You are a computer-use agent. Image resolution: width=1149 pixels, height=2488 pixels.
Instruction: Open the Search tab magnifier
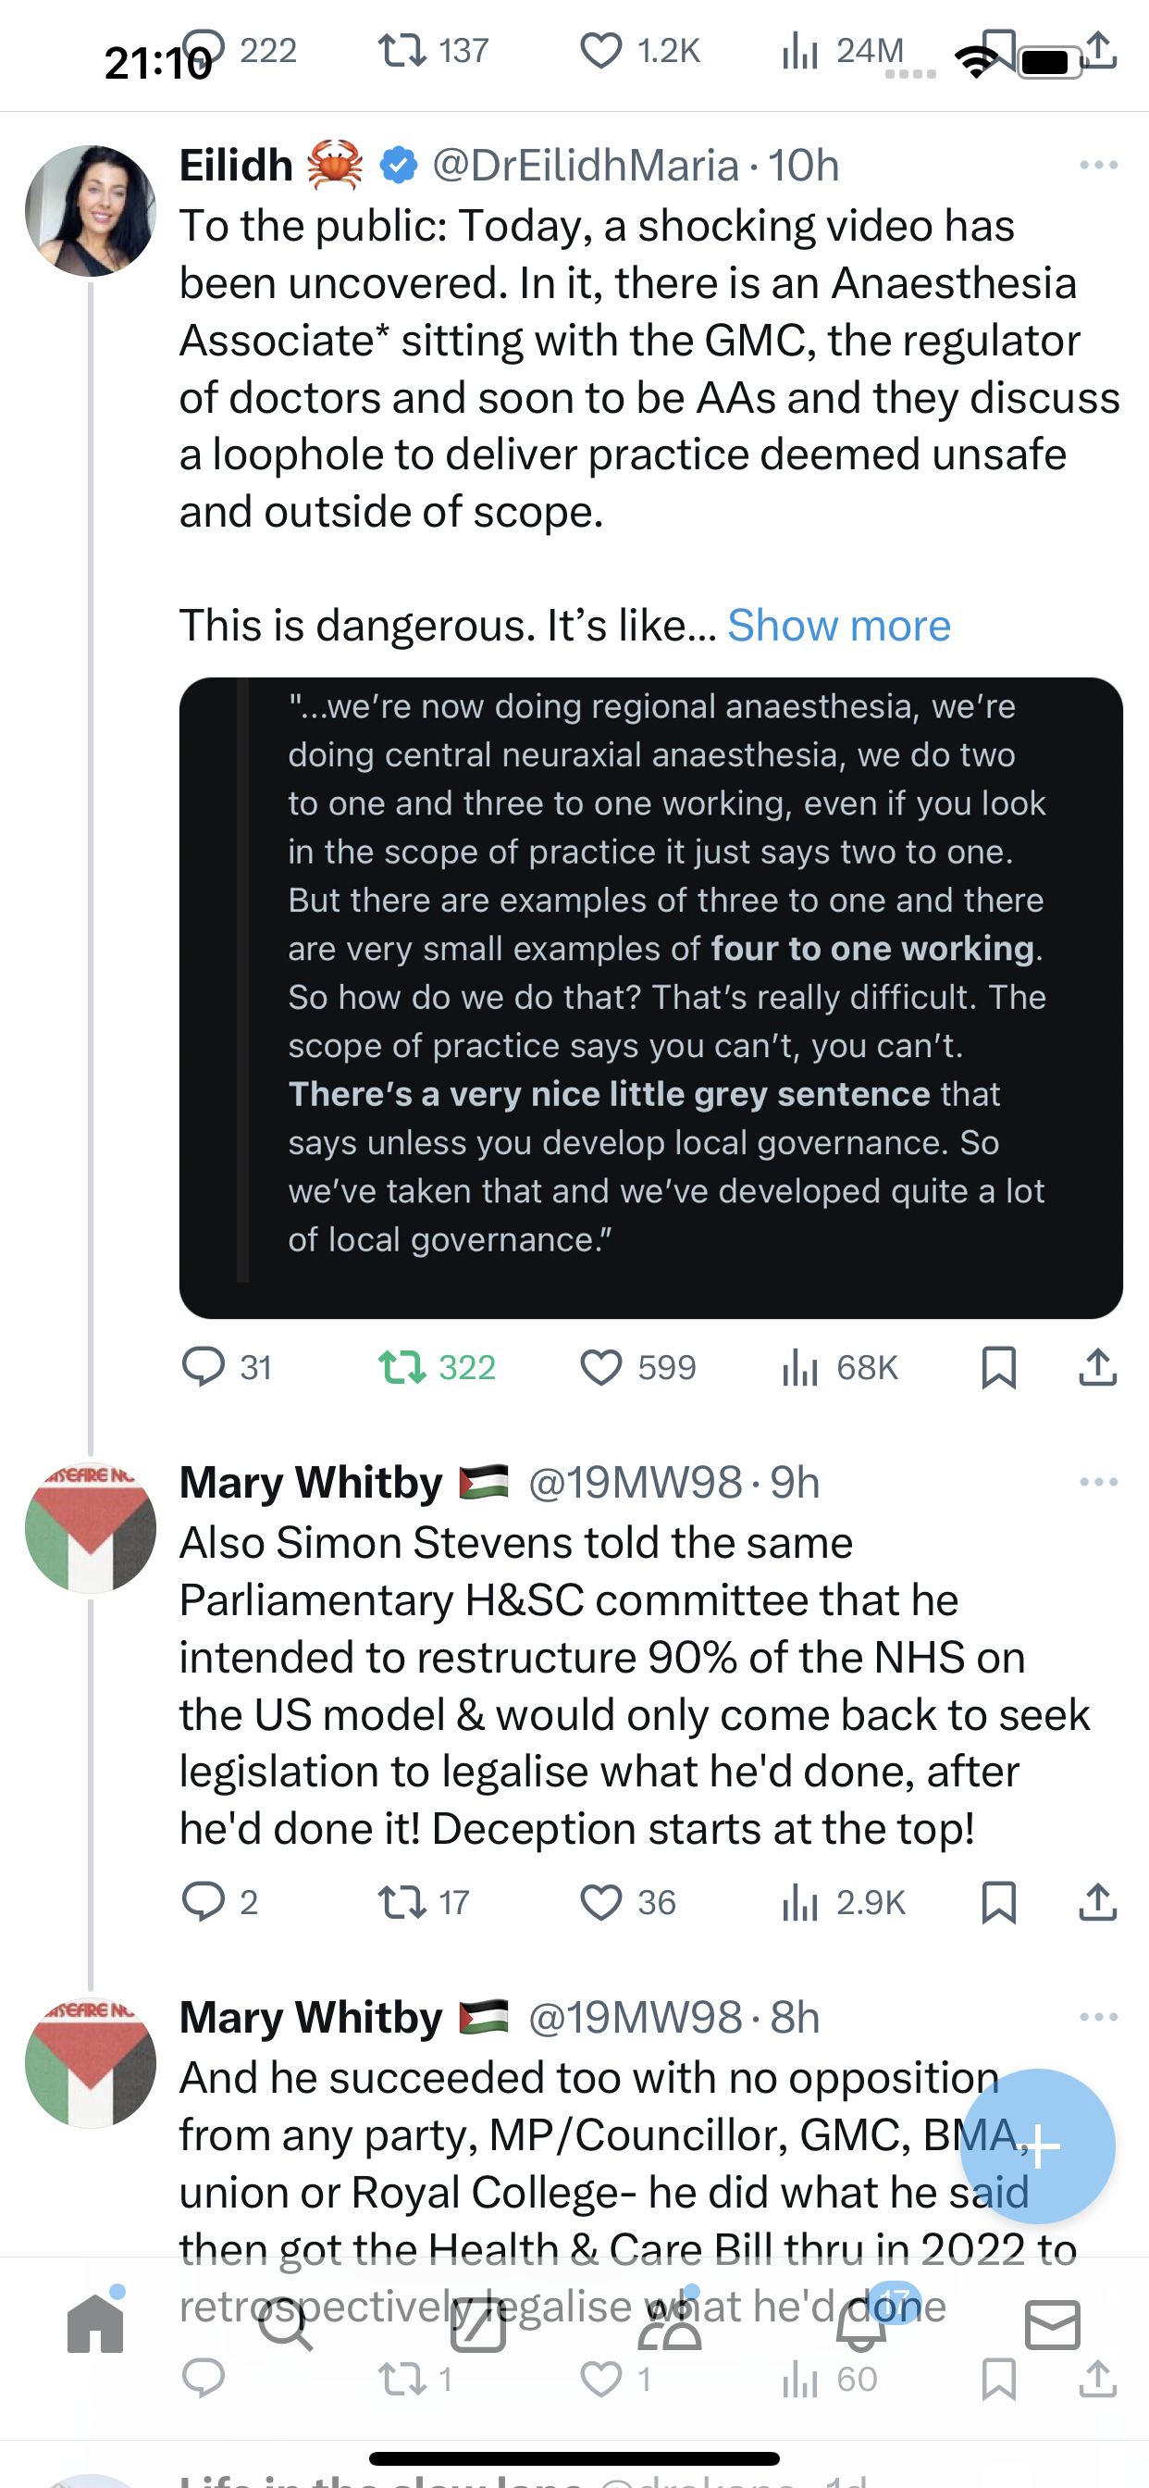coord(287,2325)
